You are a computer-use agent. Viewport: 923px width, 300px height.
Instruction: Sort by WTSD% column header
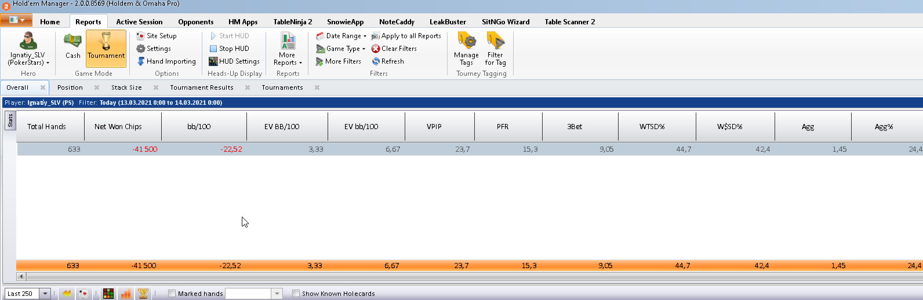point(657,126)
